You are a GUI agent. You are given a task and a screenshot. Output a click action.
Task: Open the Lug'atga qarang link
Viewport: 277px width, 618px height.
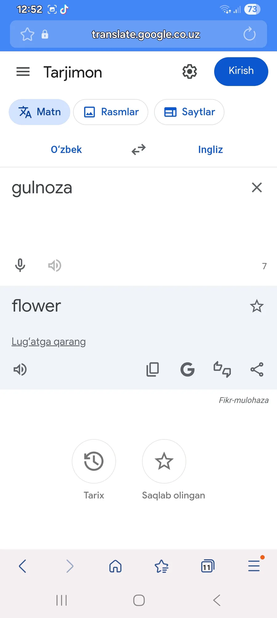(49, 342)
